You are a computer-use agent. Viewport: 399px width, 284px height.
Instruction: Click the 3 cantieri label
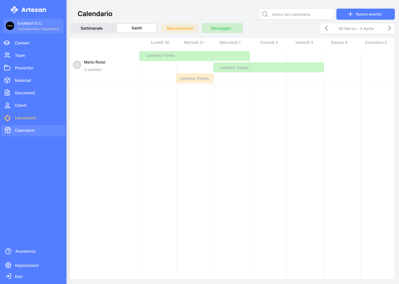93,70
